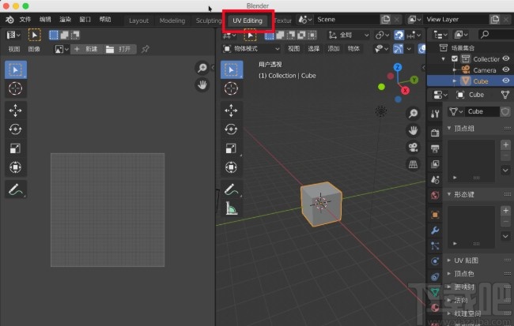Choose the Annotate tool in UV editor

tap(16, 189)
